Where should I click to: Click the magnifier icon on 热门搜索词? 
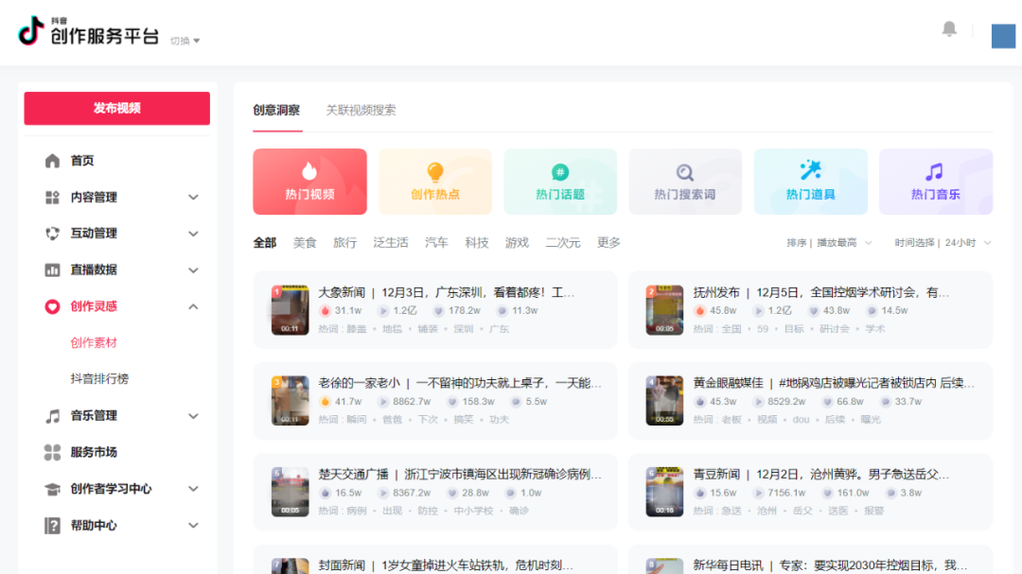point(684,173)
